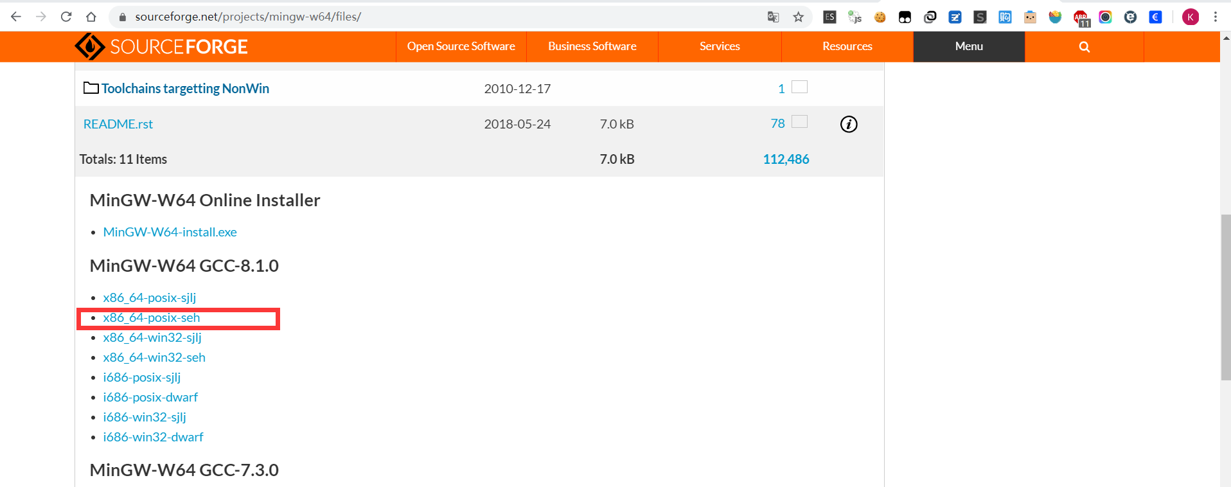Click the download count 1 for Toolchains

[x=781, y=89]
